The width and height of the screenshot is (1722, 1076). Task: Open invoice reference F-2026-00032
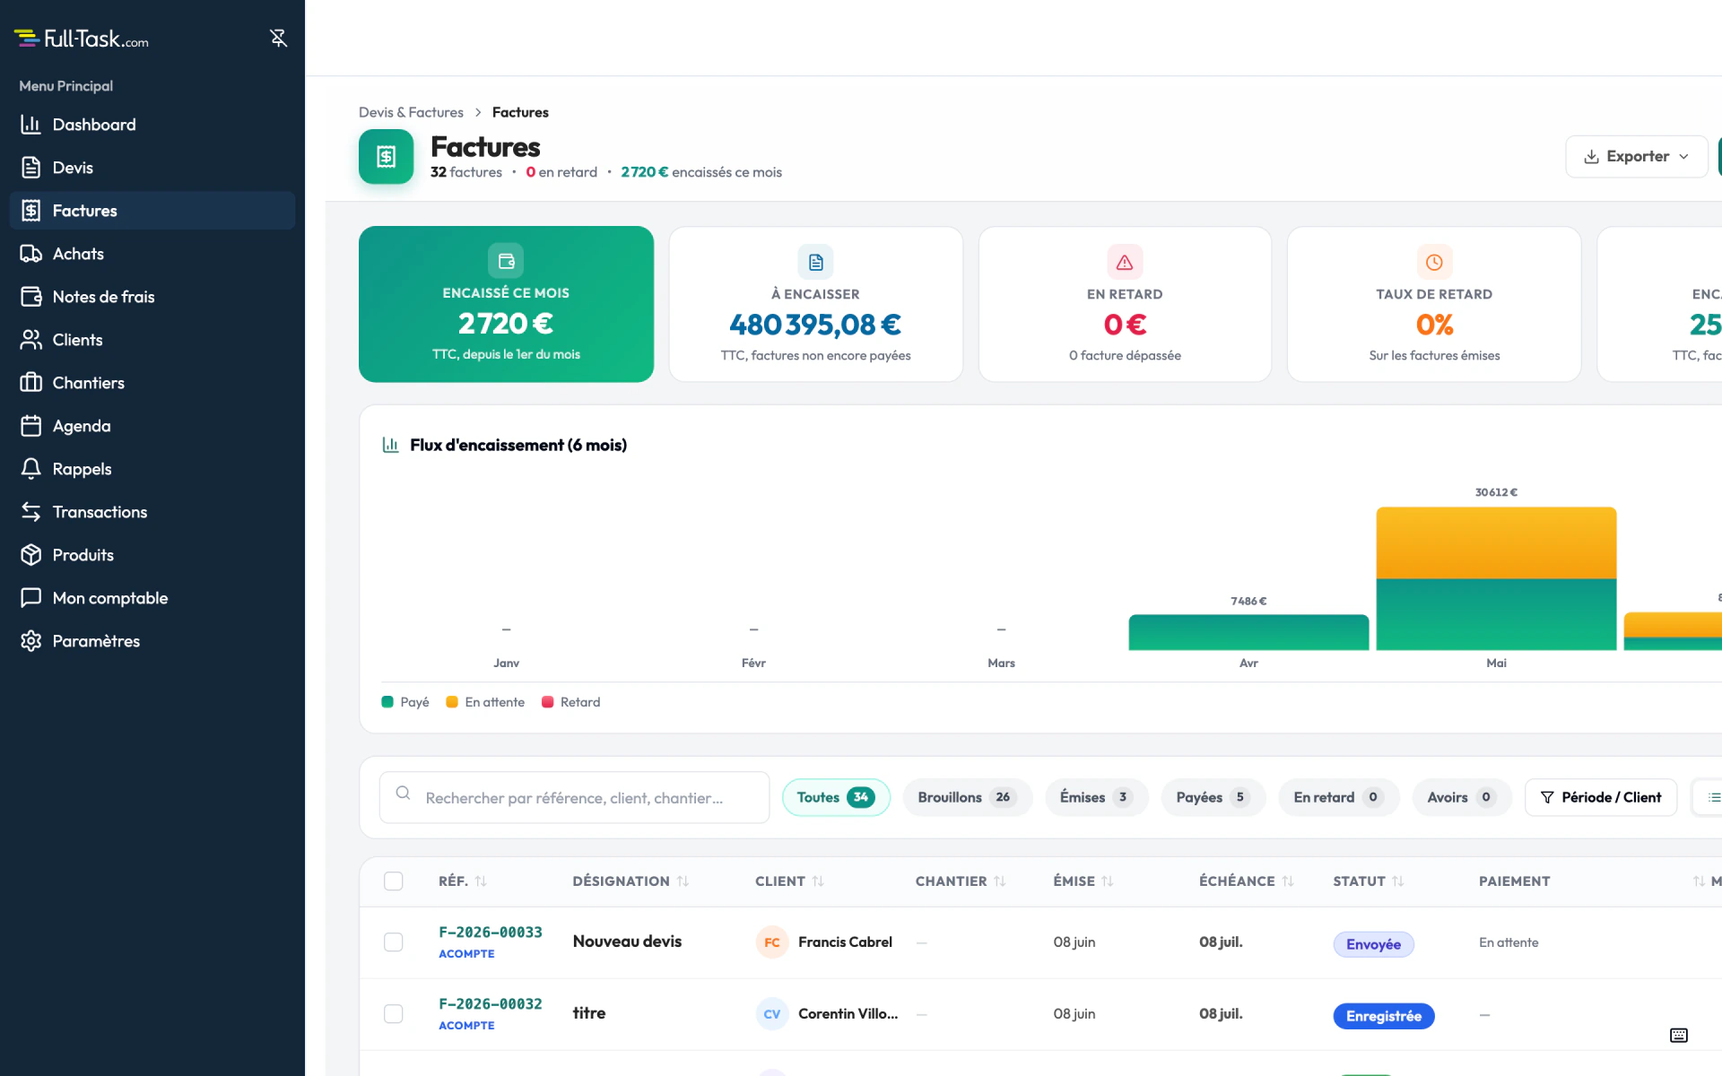[x=491, y=1004]
